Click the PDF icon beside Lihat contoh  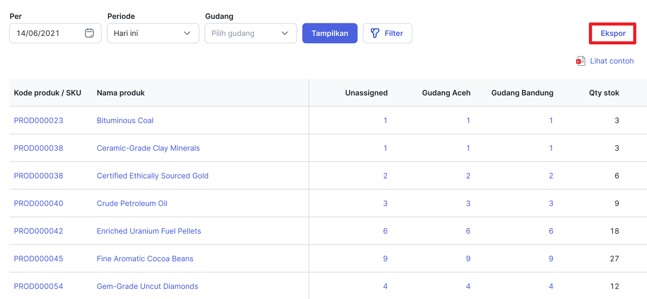(x=581, y=61)
